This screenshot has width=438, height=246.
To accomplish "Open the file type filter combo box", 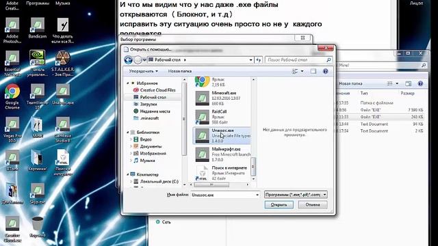I will 296,195.
